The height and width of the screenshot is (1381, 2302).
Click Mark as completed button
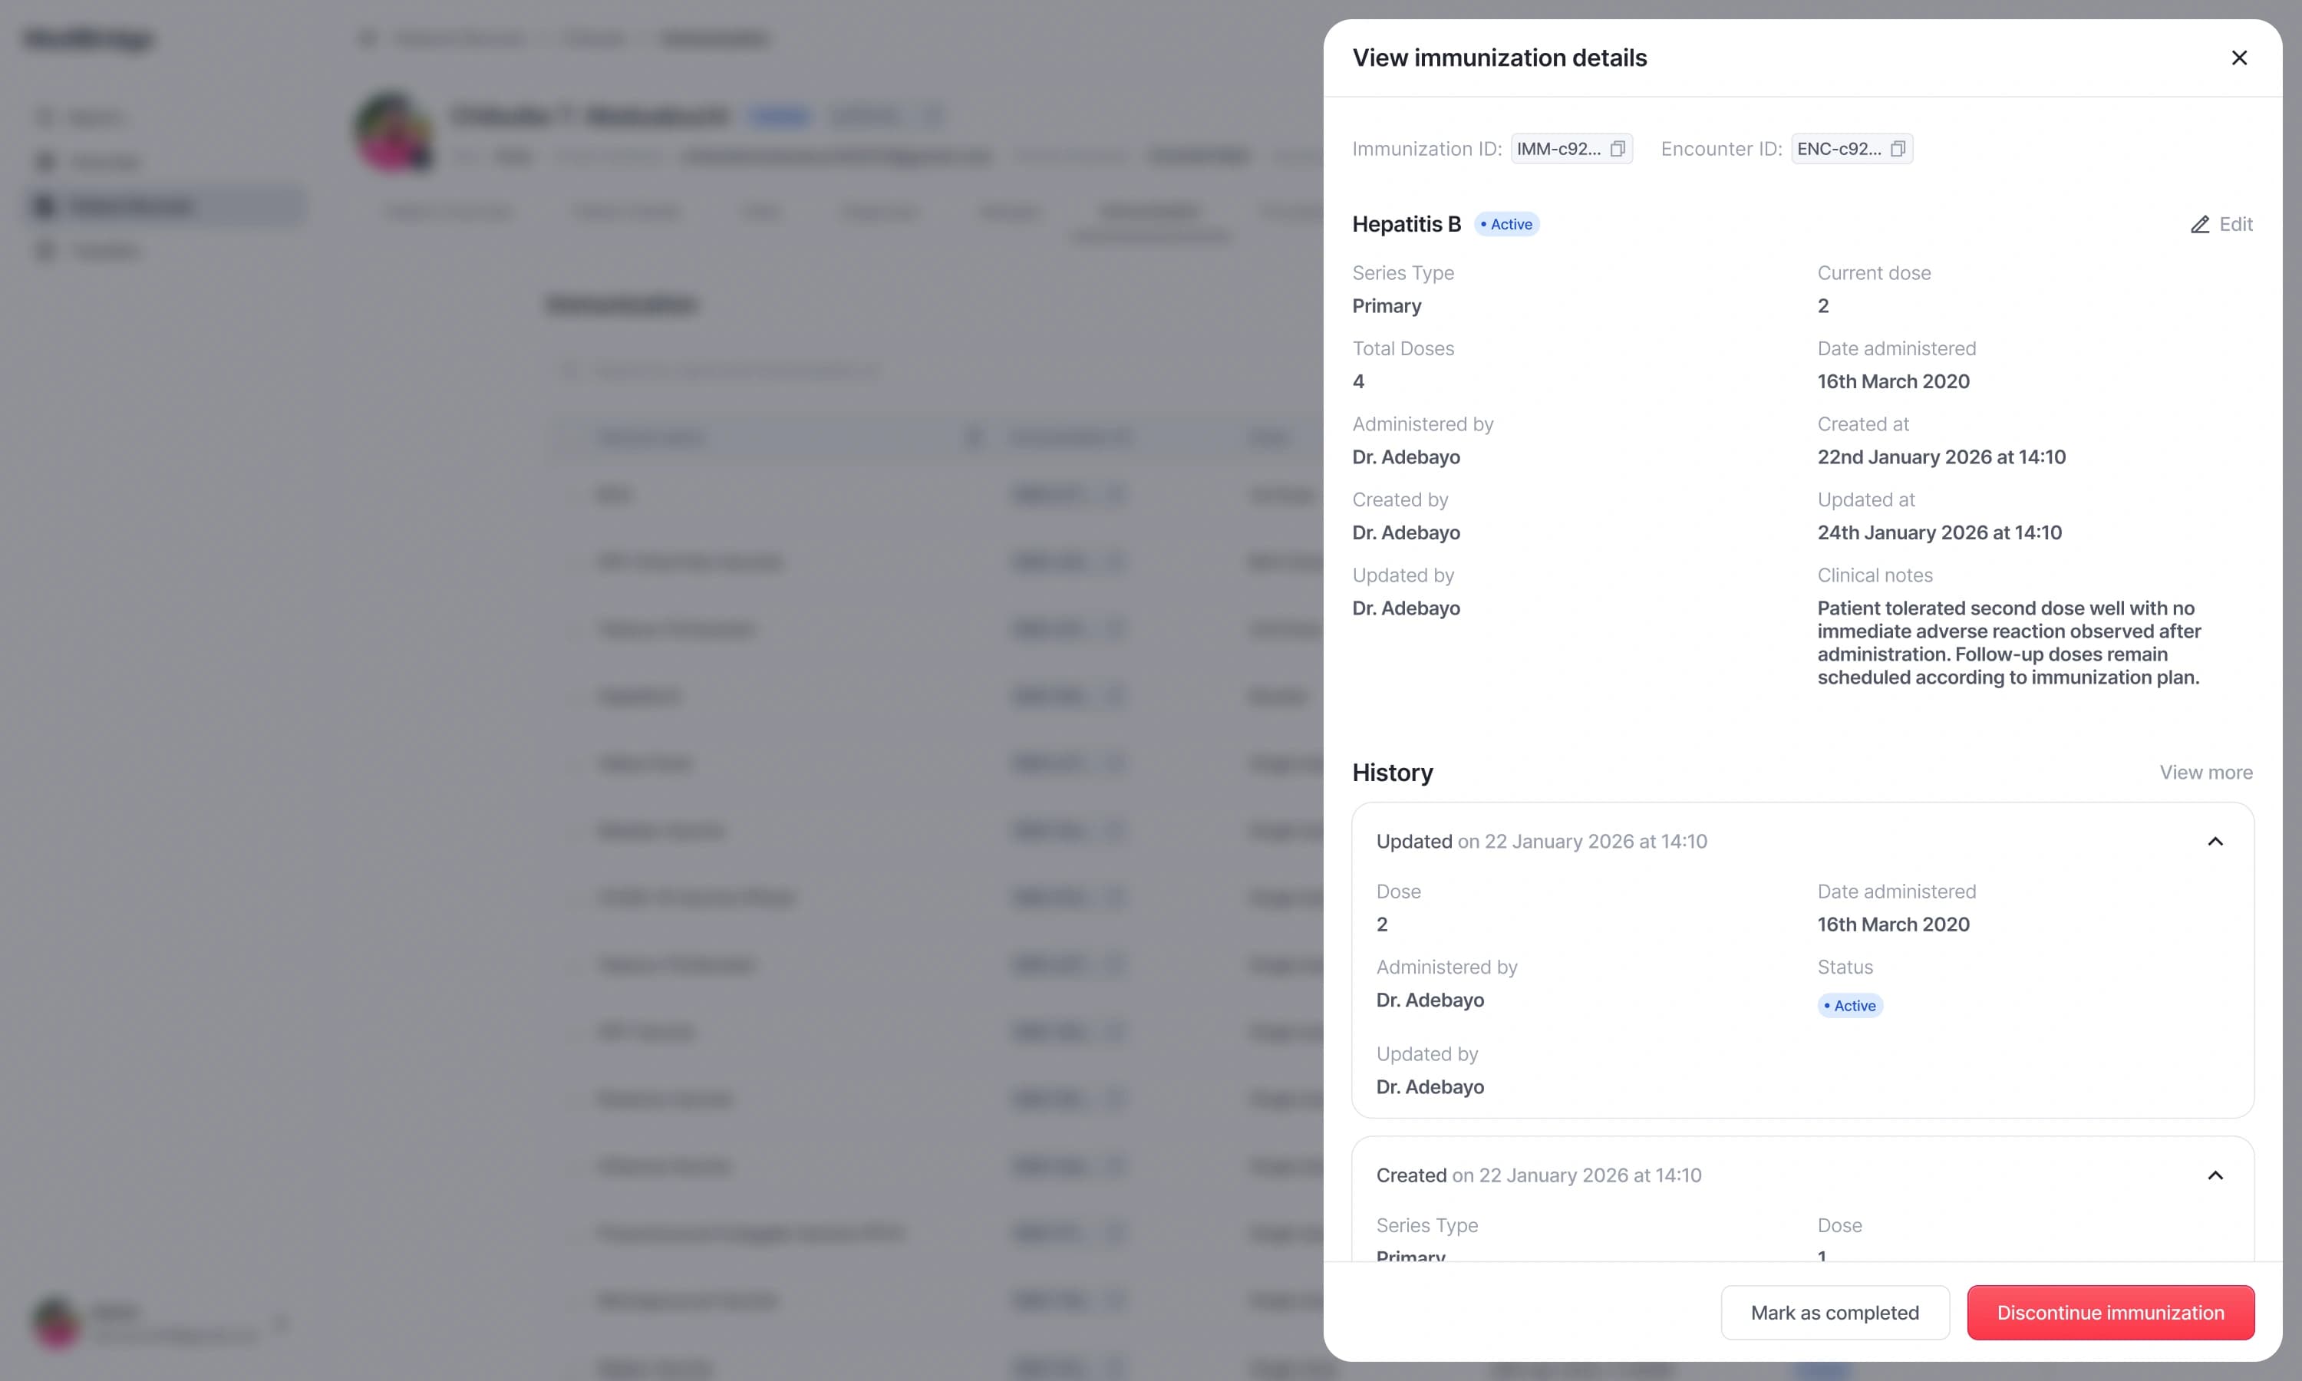point(1834,1312)
